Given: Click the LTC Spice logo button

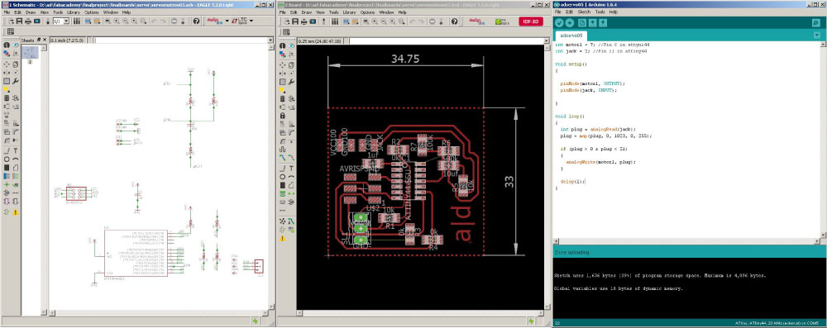Looking at the screenshot, I should [239, 21].
